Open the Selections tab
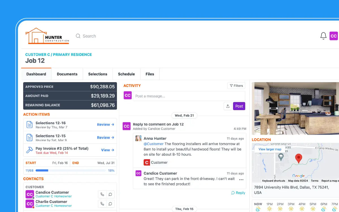The height and width of the screenshot is (212, 339). pyautogui.click(x=97, y=74)
